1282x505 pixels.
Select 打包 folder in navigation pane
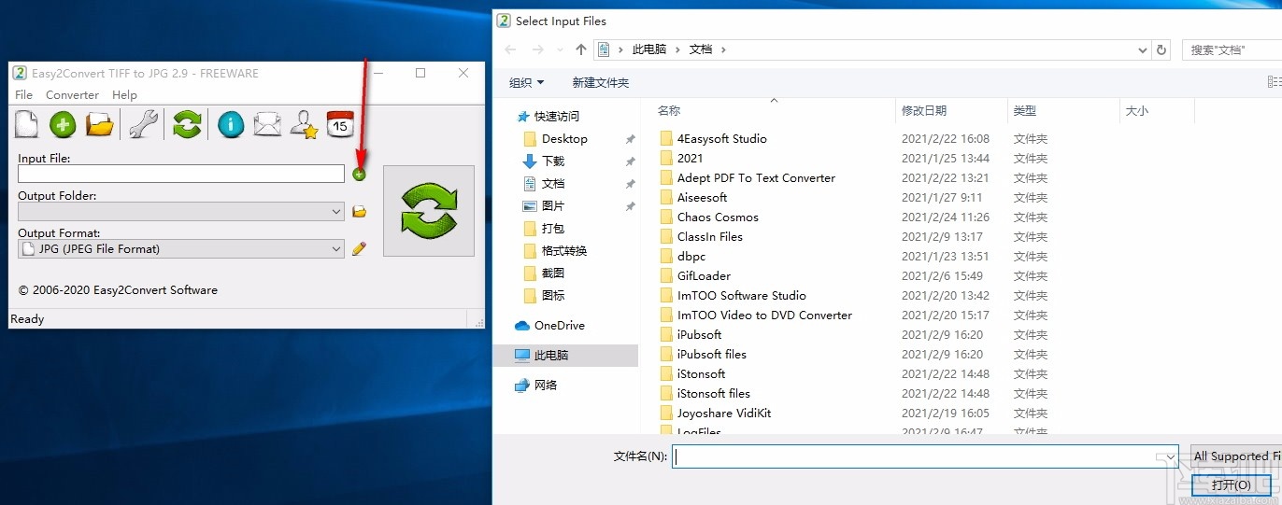(x=553, y=229)
